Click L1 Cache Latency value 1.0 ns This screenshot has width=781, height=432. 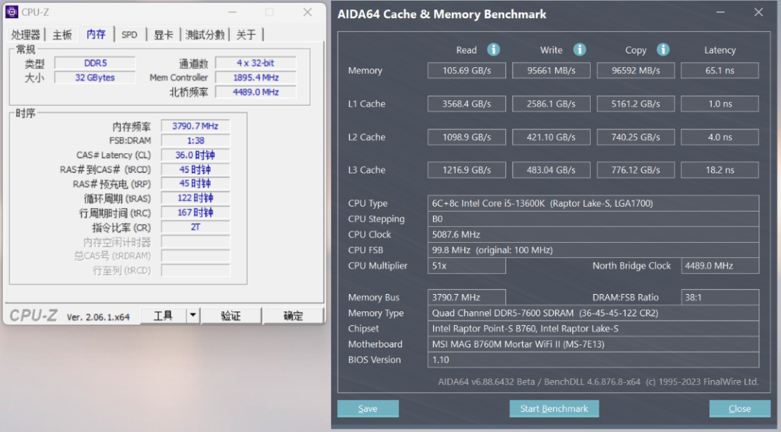click(x=720, y=104)
